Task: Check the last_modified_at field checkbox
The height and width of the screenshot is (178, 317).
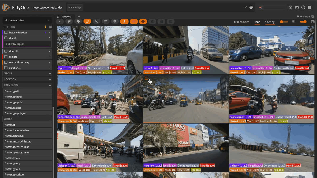Action: (x=6, y=32)
